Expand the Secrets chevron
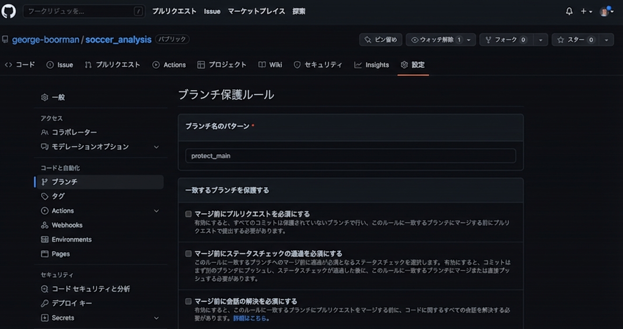Image resolution: width=623 pixels, height=329 pixels. point(156,318)
